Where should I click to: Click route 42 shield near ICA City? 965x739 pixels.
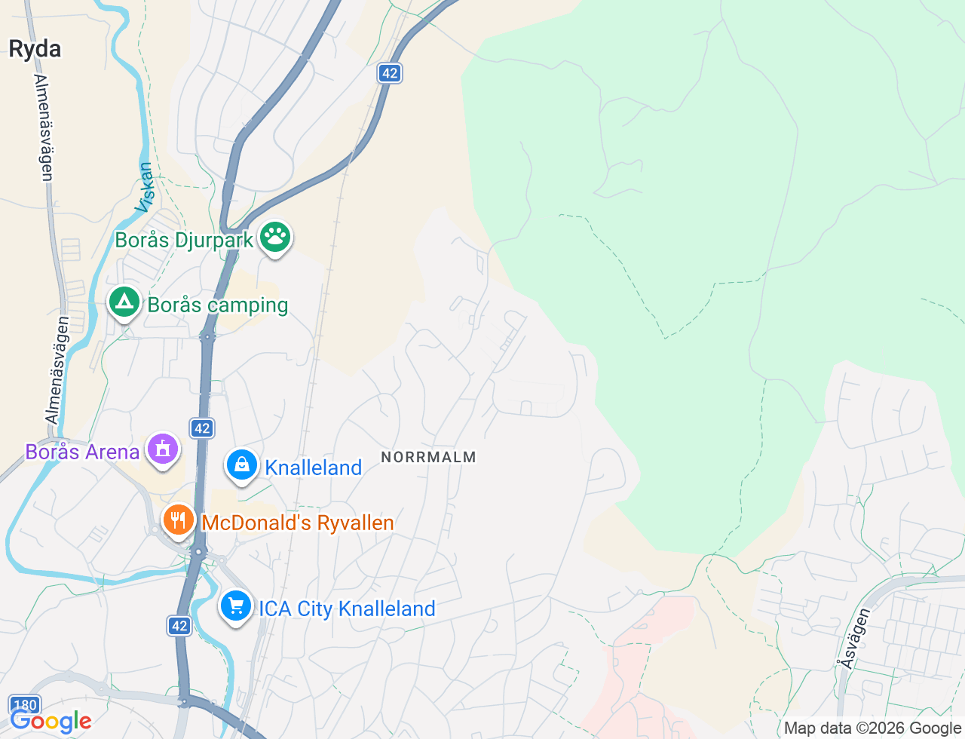coord(179,625)
